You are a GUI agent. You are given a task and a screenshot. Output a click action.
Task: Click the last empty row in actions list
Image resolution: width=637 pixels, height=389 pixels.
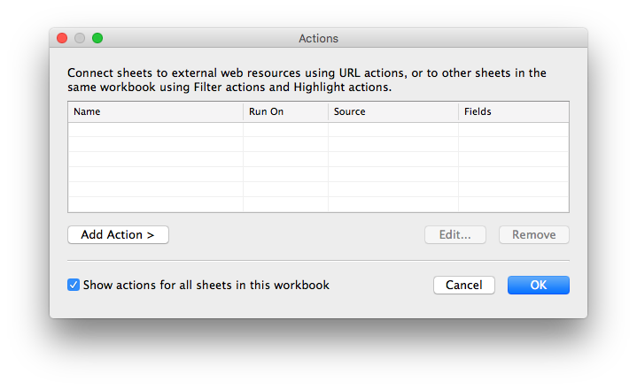(x=319, y=204)
